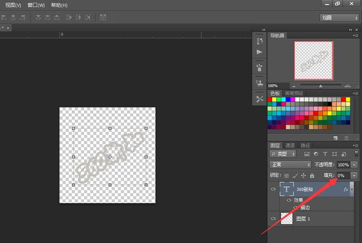Open the 绘画 workspace dropdown
Viewport: 362px width, 243px height.
[339, 18]
